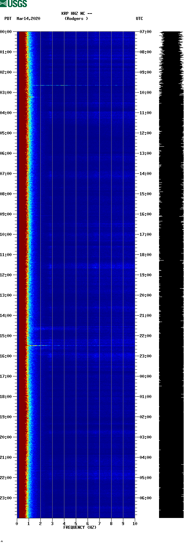The height and width of the screenshot is (545, 186).
Task: Click the 22:00 UTC time label
Action: click(146, 336)
